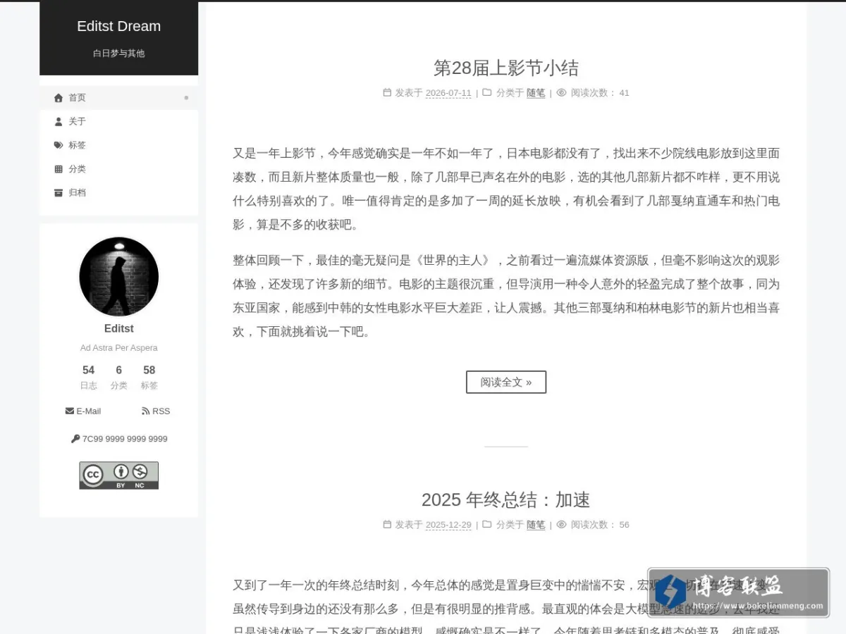Click eye icon next to 阅读次数 56
846x634 pixels.
[x=561, y=524]
